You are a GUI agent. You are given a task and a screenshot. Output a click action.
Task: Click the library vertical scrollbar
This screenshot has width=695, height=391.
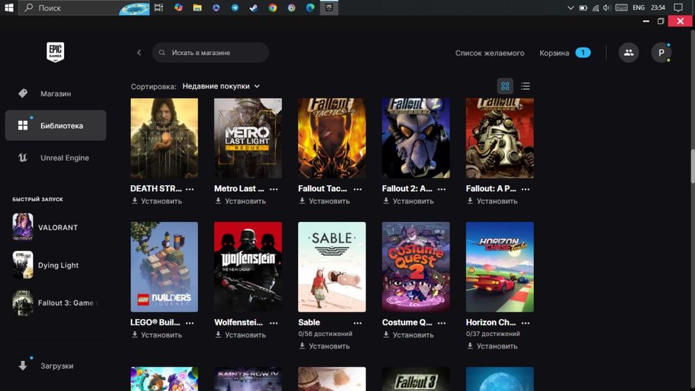(692, 166)
